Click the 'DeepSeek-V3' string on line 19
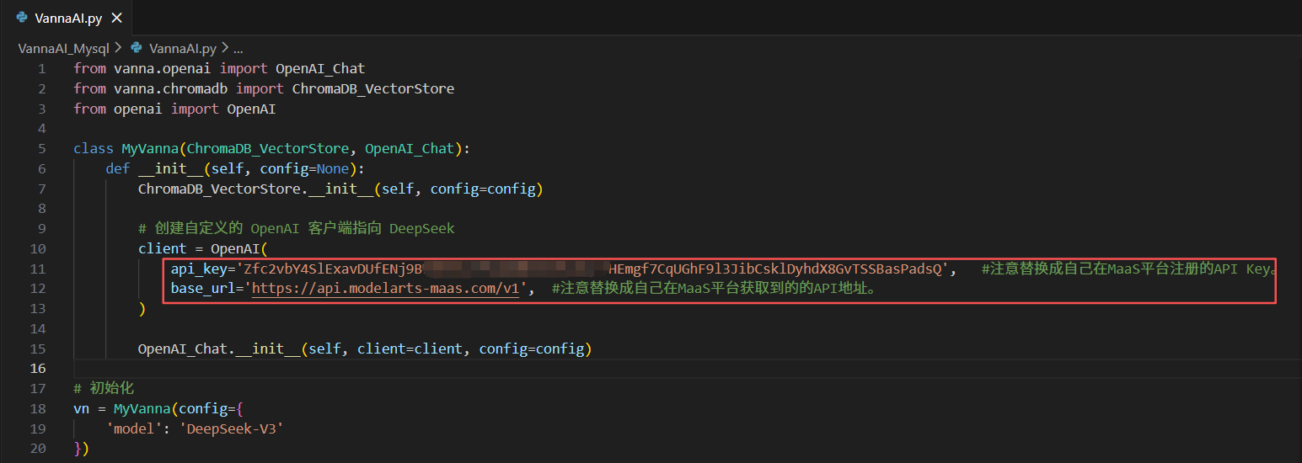1302x463 pixels. (x=234, y=428)
